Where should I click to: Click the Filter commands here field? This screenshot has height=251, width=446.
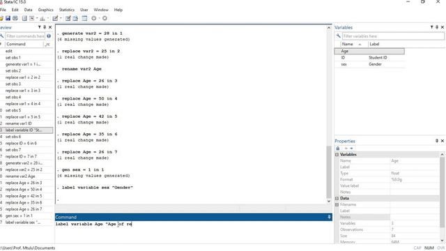tap(25, 36)
